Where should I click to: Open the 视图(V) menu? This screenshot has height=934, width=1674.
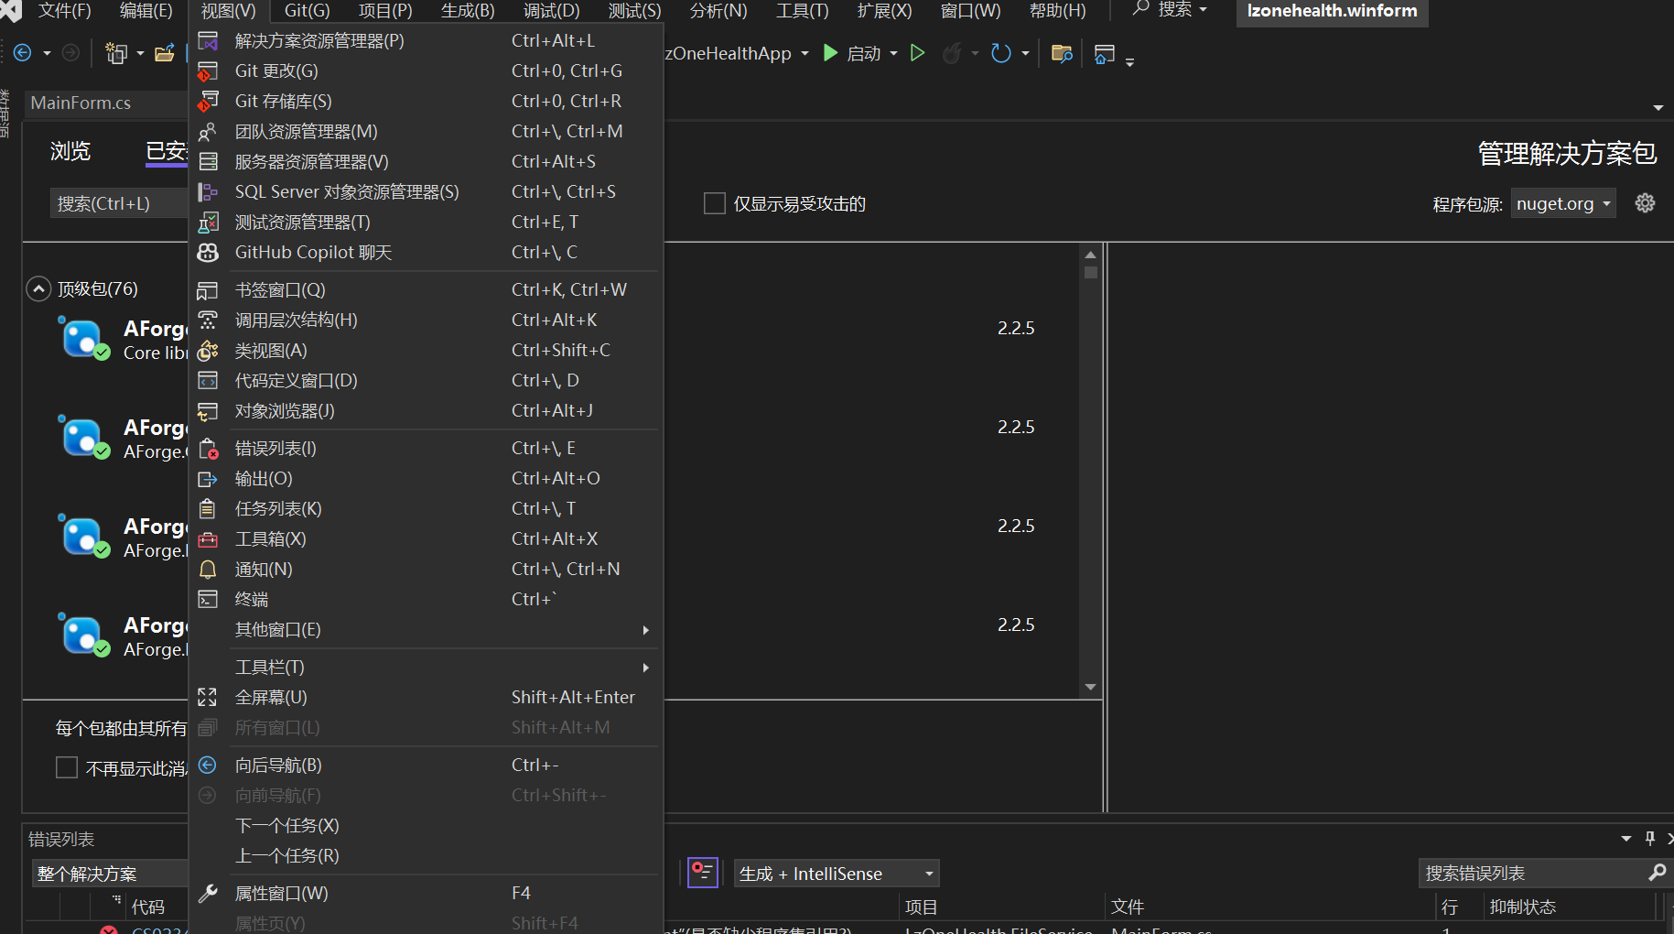pos(229,11)
